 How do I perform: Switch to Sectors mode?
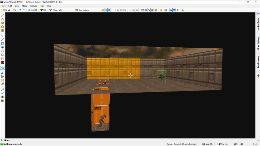pyautogui.click(x=2, y=43)
